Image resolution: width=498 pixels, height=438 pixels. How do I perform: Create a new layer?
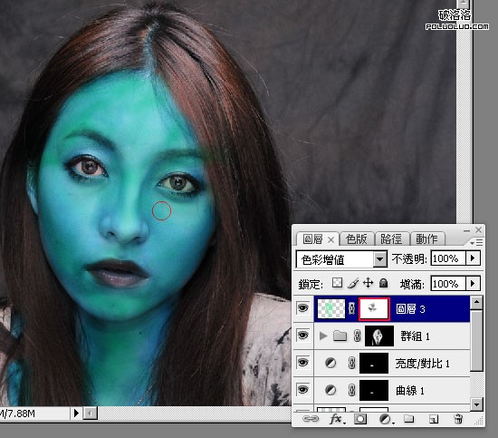pyautogui.click(x=434, y=420)
